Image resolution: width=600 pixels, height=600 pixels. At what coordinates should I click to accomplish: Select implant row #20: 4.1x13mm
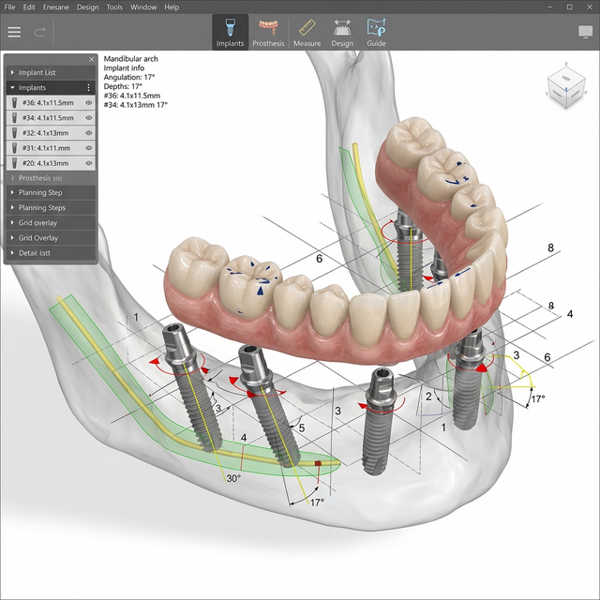coord(51,163)
